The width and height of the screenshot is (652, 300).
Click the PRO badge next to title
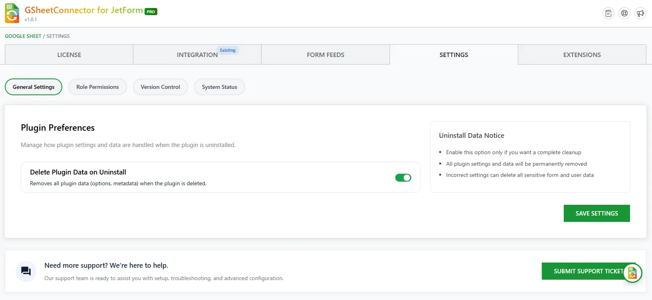(x=151, y=12)
